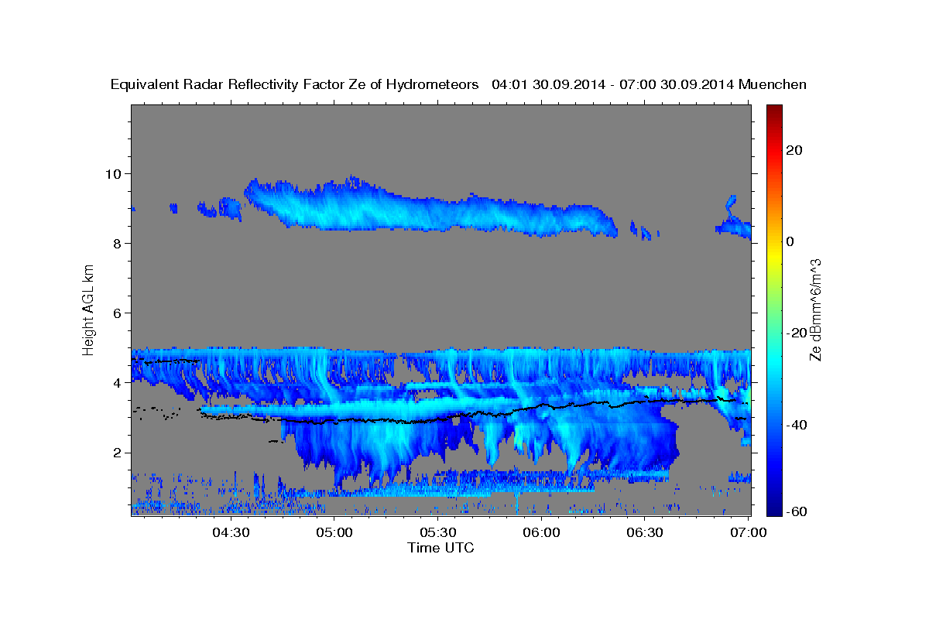The width and height of the screenshot is (929, 619).
Task: Click the 05:00 time tick label
Action: pos(334,533)
